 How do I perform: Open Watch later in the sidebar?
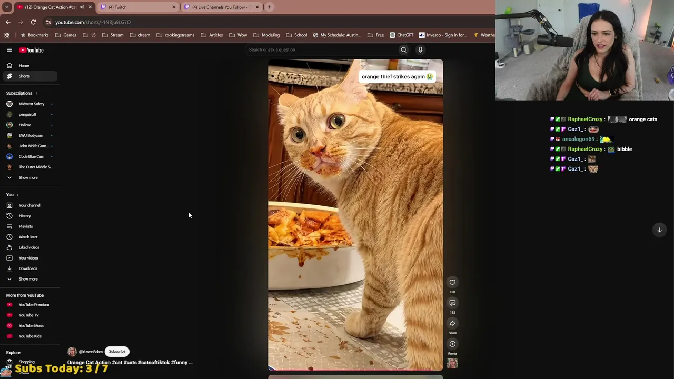[x=29, y=237]
